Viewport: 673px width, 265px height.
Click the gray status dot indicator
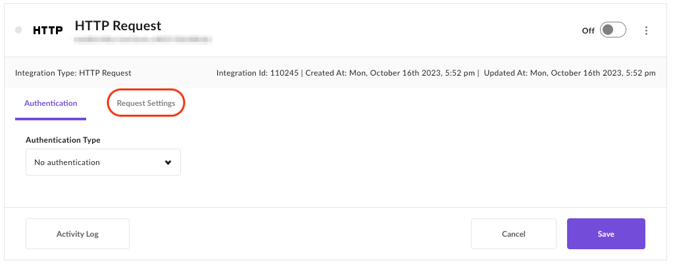(x=18, y=30)
